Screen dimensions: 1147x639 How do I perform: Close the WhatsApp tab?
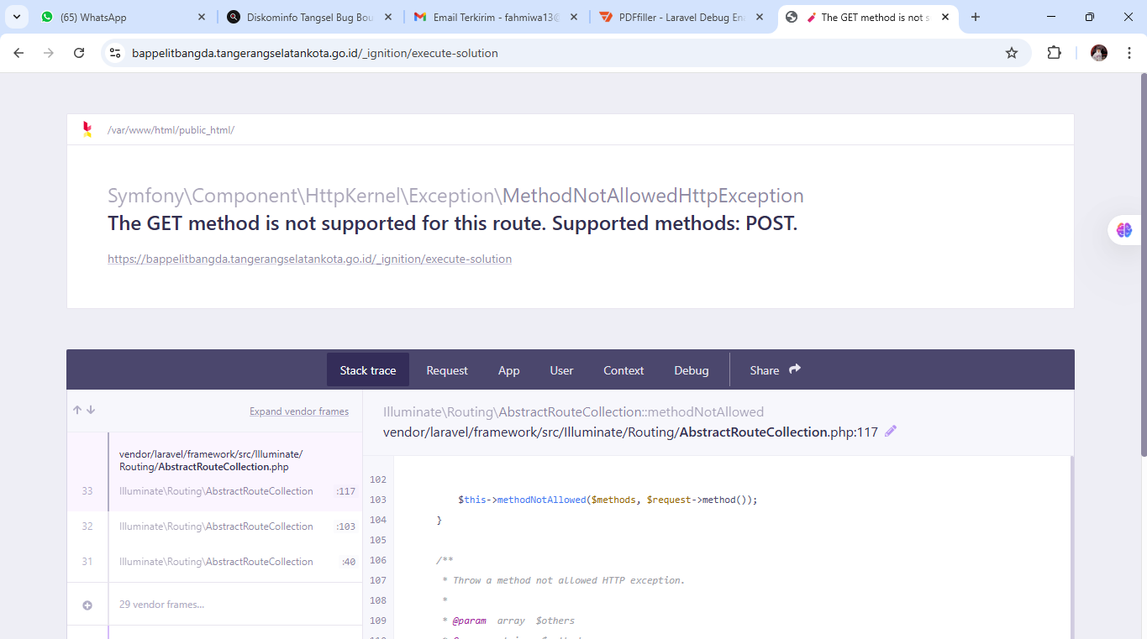click(202, 17)
